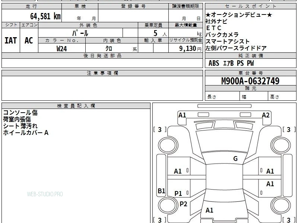Click the 後日発送部品 header bar
This screenshot has height=223, width=298.
(x=102, y=55)
